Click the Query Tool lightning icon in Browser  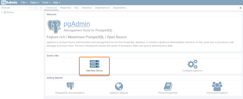click(31, 8)
